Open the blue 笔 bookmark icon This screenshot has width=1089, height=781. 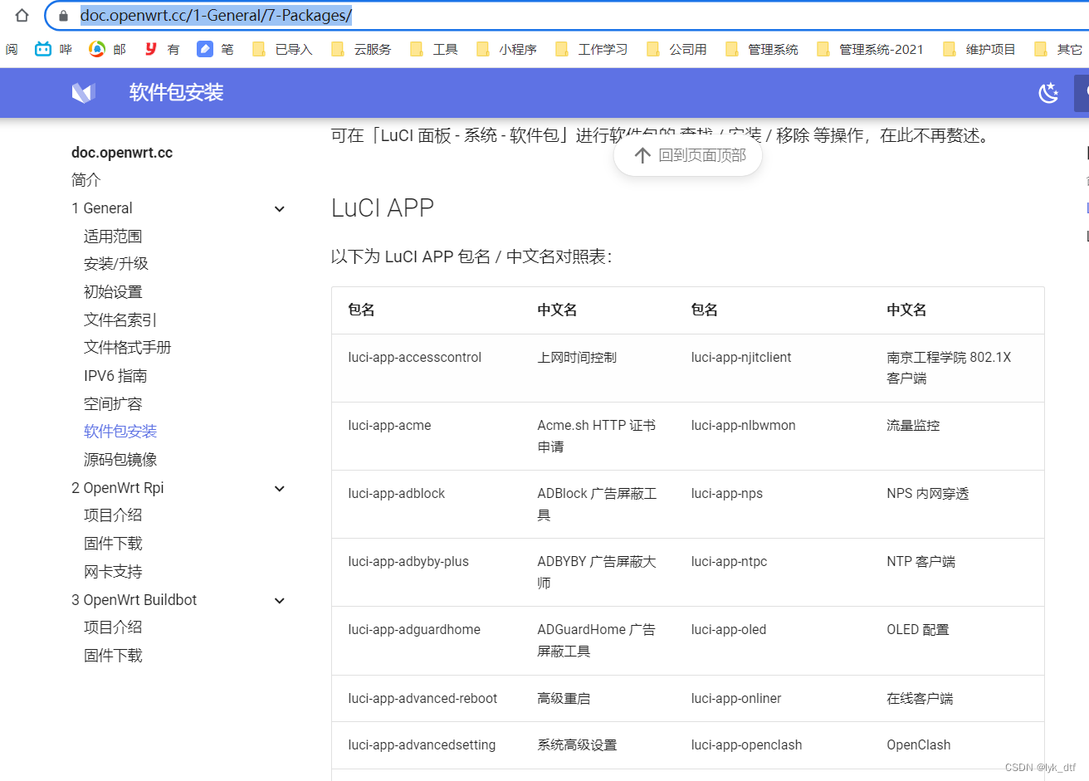205,49
